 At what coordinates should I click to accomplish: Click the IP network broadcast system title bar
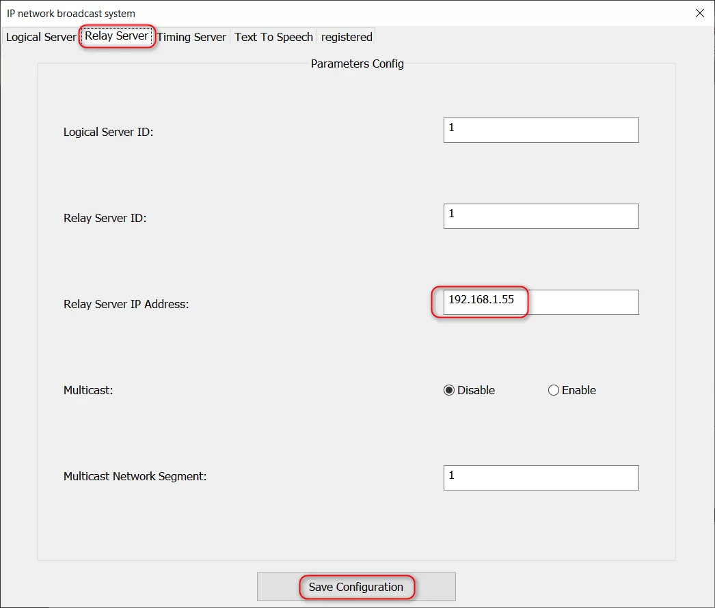342,13
